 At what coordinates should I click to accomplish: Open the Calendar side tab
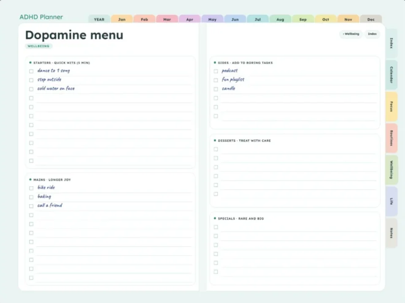[391, 75]
